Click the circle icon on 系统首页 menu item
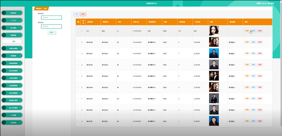The width and height of the screenshot is (282, 136). pyautogui.click(x=4, y=13)
